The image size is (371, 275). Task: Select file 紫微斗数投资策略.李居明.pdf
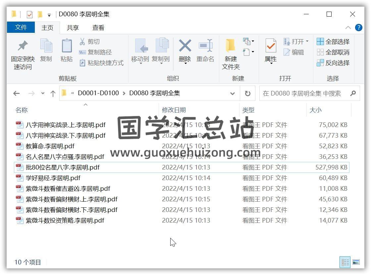(x=65, y=221)
